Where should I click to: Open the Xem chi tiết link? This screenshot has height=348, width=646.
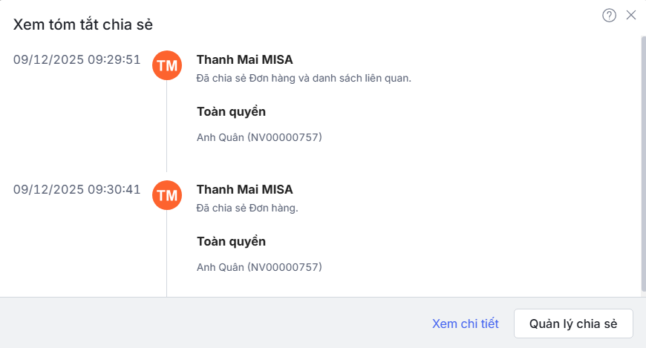(x=465, y=324)
